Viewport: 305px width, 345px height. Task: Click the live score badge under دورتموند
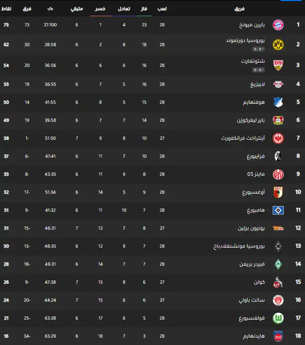click(x=258, y=48)
